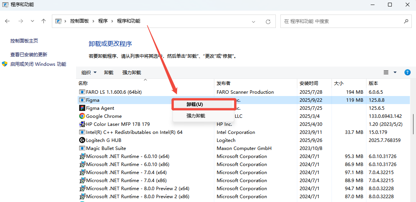Open recent locations chevron dropdown
This screenshot has width=416, height=202.
[x=32, y=21]
